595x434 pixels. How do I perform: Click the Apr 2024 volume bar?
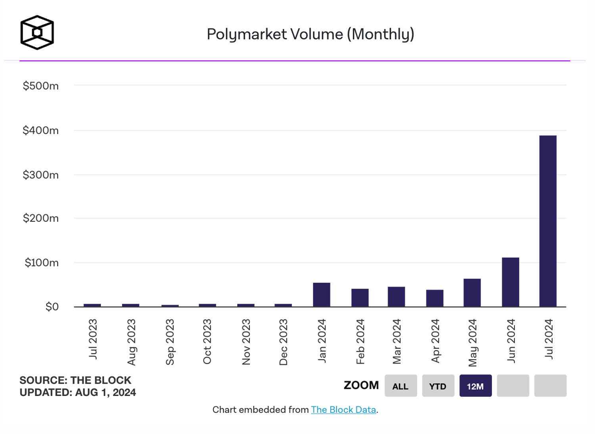(x=435, y=298)
